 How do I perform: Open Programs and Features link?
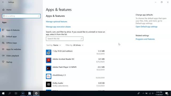[145, 39]
